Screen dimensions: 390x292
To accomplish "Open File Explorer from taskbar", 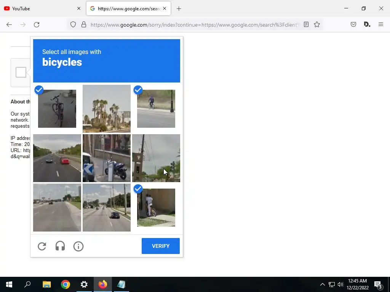I will [x=46, y=284].
